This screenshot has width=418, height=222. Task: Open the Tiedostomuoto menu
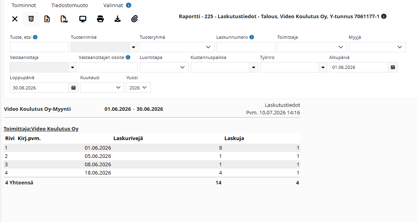(x=70, y=5)
